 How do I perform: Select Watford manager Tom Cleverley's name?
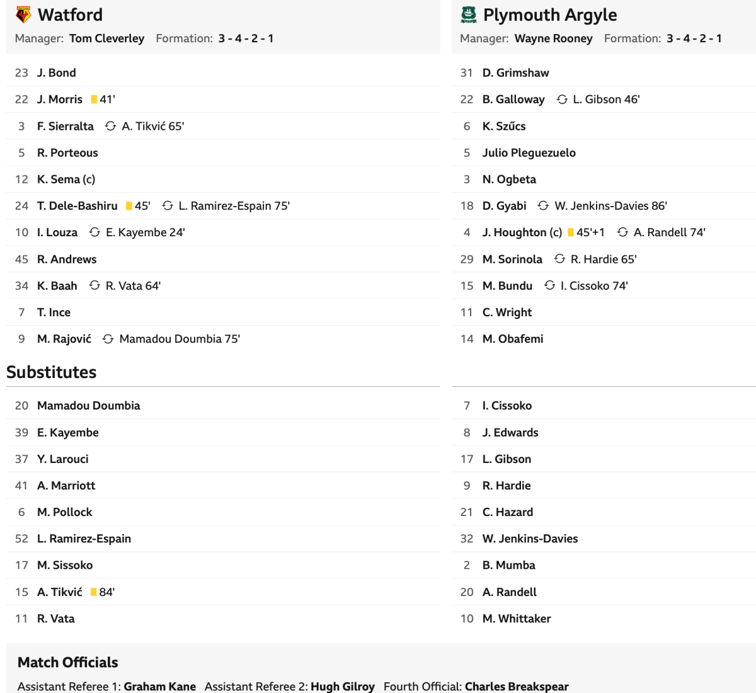pyautogui.click(x=106, y=38)
